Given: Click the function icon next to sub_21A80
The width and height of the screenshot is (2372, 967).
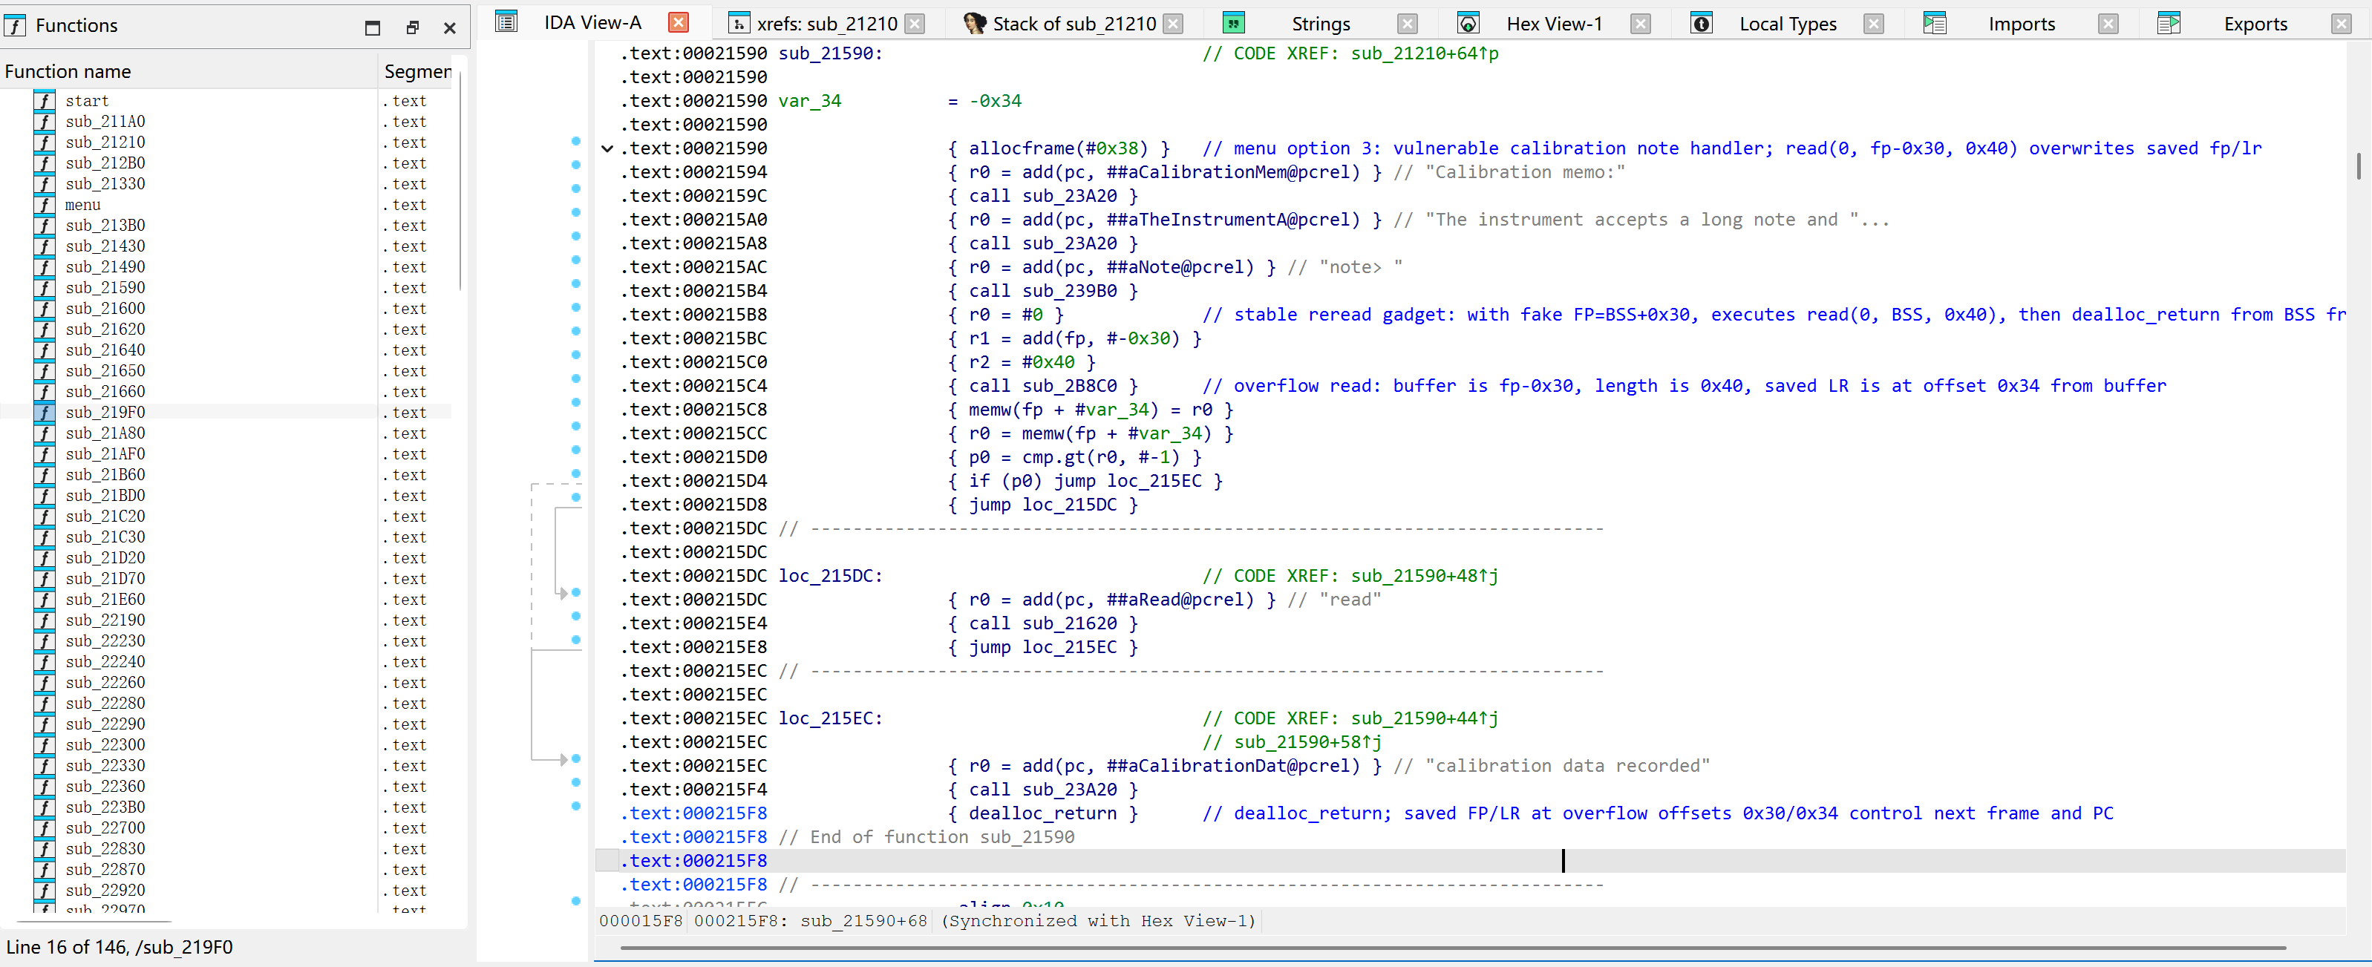Looking at the screenshot, I should pos(45,433).
